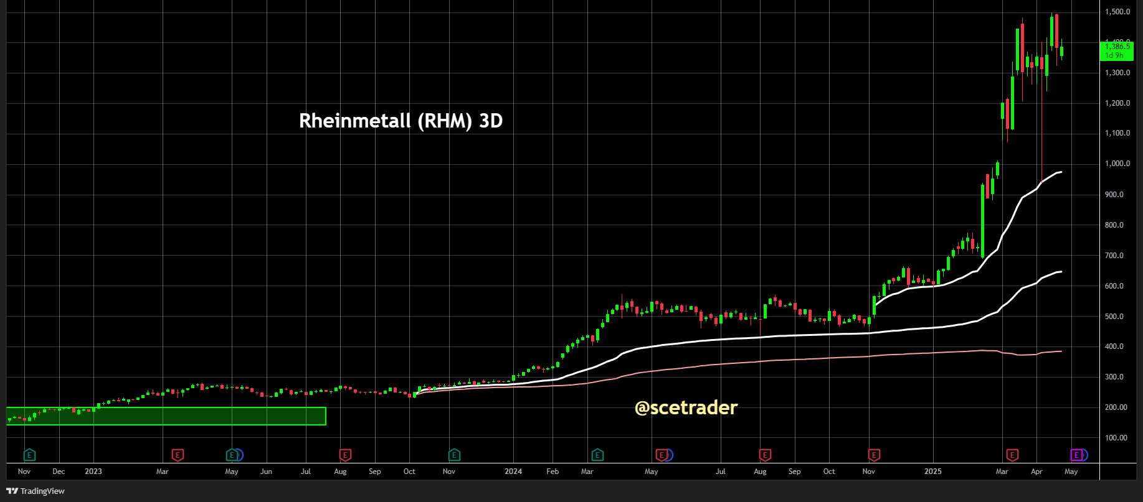Open the red earnings marker near Mar 2023
The image size is (1143, 502).
point(178,455)
